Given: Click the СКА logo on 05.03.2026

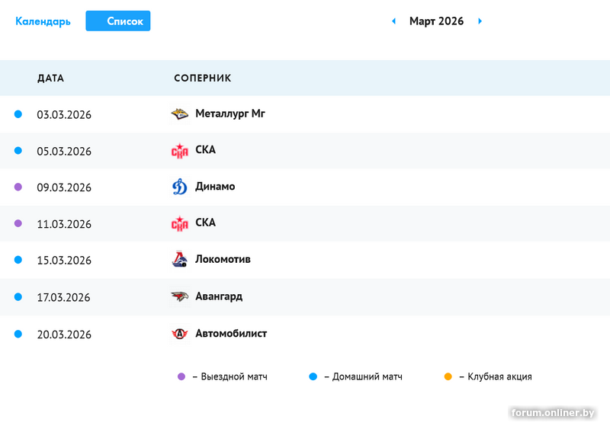Looking at the screenshot, I should (x=179, y=151).
